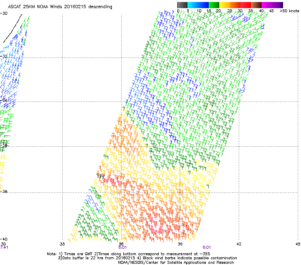Click the '-32' latitude axis label
The width and height of the screenshot is (301, 265).
click(x=4, y=56)
